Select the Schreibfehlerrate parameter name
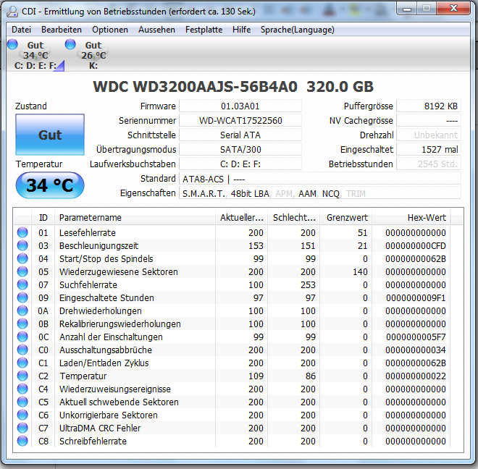Image resolution: width=478 pixels, height=469 pixels. tap(93, 441)
